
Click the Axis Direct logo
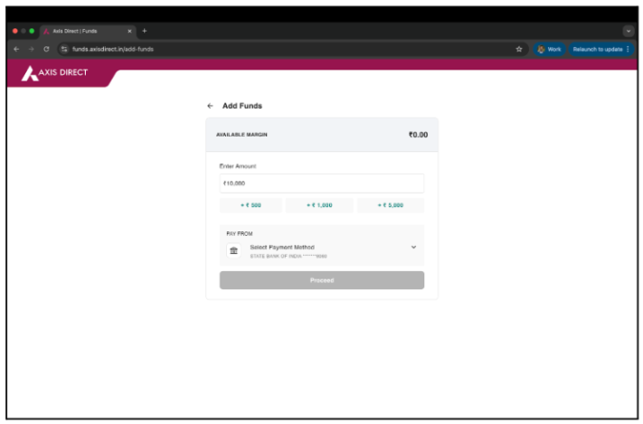56,73
